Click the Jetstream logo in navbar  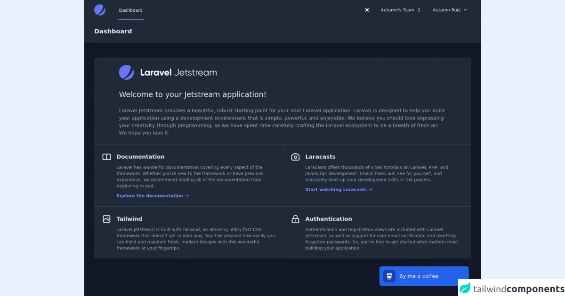[100, 10]
